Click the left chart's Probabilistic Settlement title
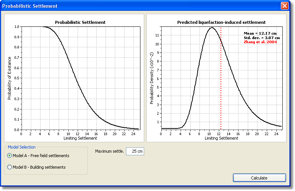 80,22
